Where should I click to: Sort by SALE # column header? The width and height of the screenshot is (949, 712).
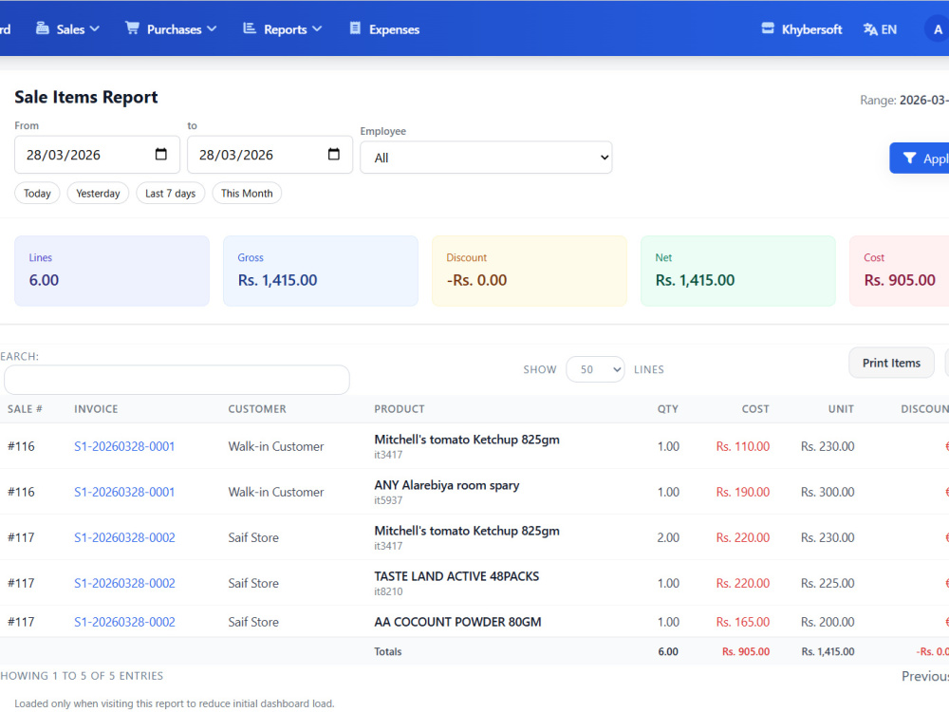[25, 409]
